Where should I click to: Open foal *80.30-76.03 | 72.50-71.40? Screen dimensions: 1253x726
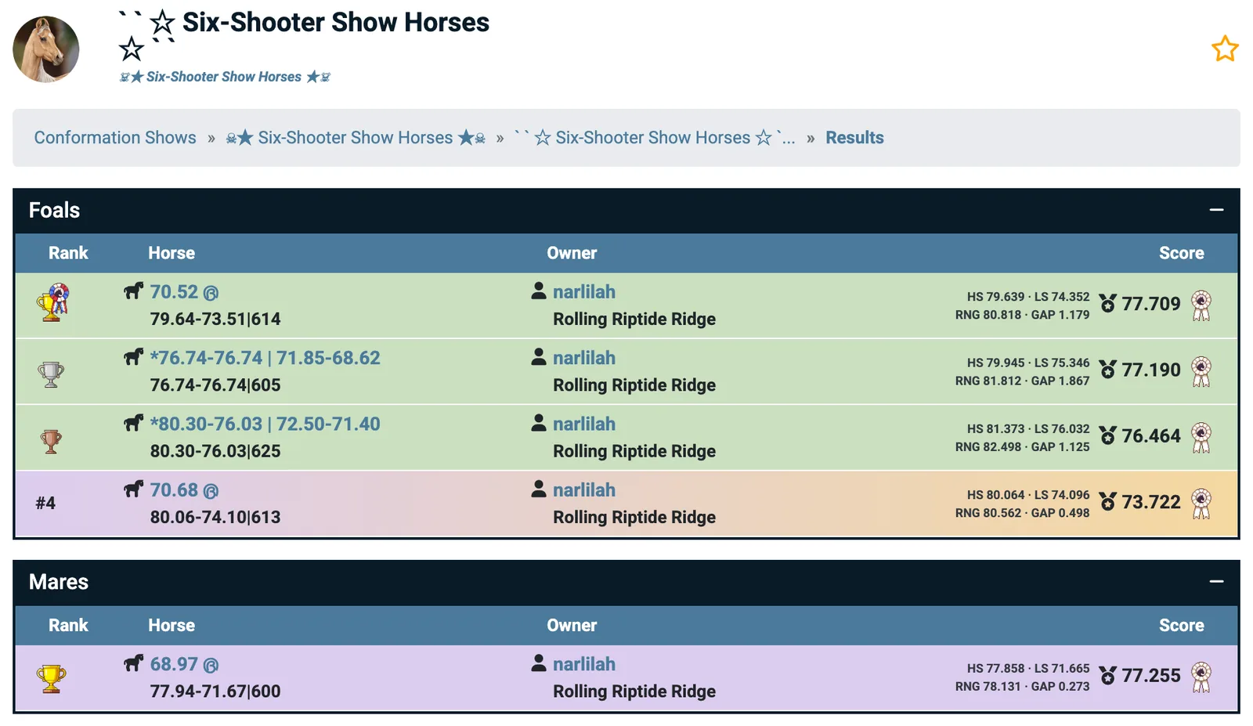[265, 424]
